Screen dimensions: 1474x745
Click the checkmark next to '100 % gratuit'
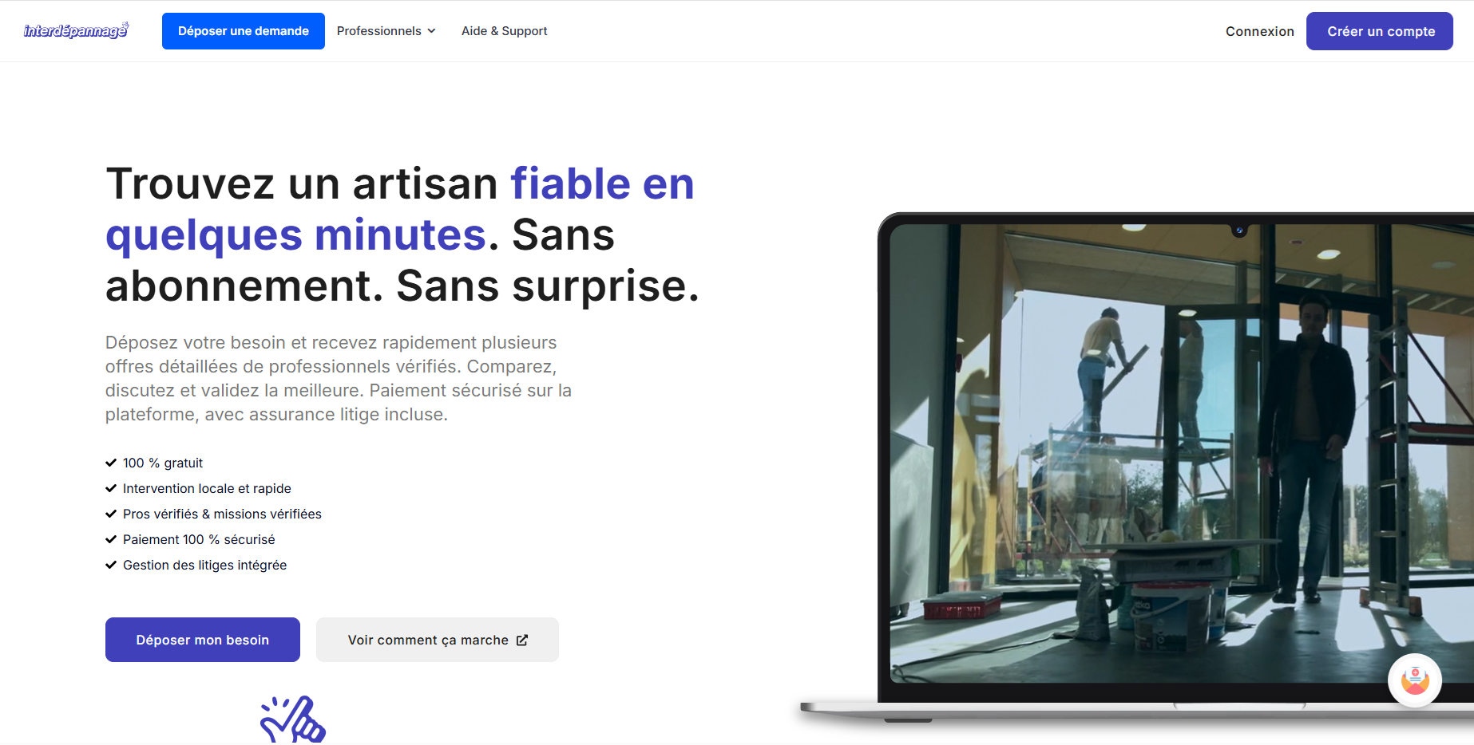click(x=111, y=463)
